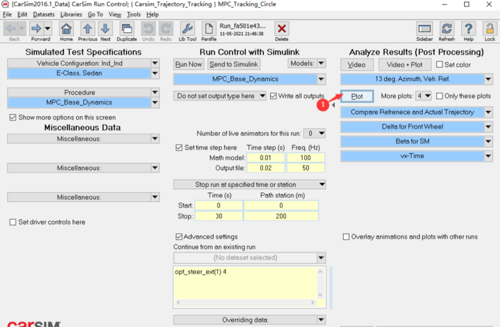Toggle Write all outputs checkbox
This screenshot has height=327, width=500.
pos(273,96)
